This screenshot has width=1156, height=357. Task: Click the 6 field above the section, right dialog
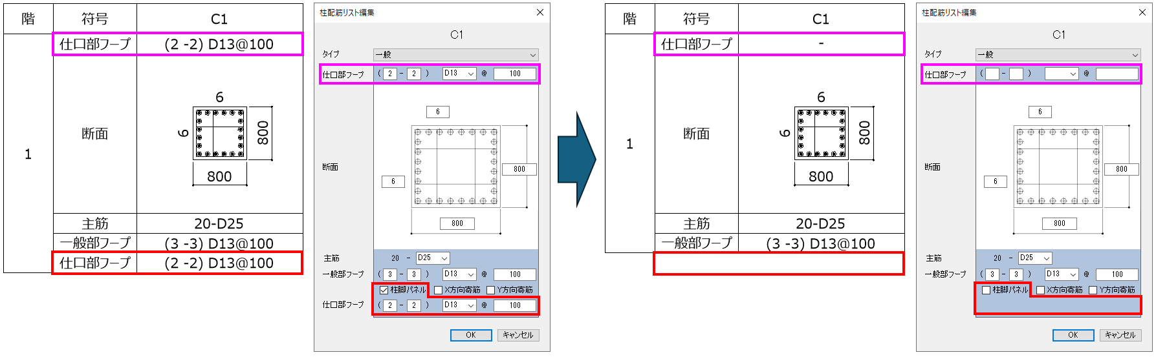coord(1040,112)
